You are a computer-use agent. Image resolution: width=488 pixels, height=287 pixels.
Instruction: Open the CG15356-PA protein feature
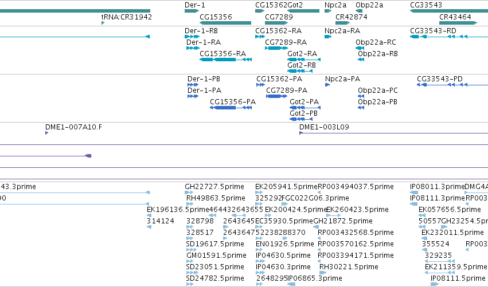pos(231,108)
